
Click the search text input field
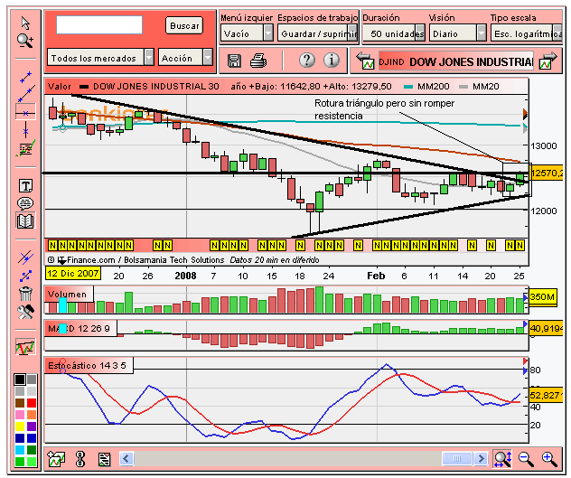click(99, 24)
